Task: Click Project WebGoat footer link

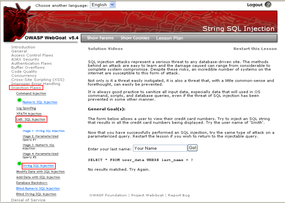Action: [147, 195]
